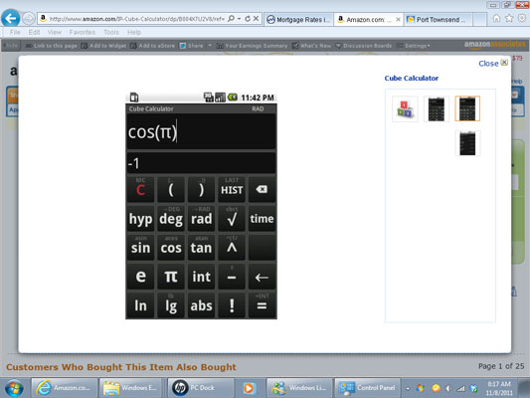The width and height of the screenshot is (530, 398).
Task: Click the red C clear key
Action: coord(140,189)
